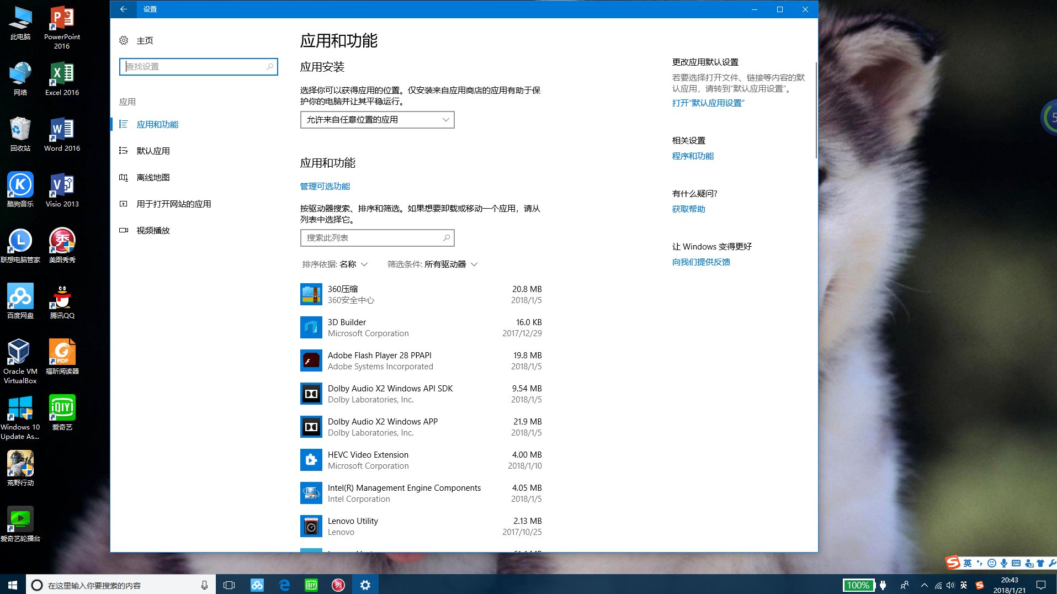Click the 向我们提供反馈 link

(x=701, y=262)
